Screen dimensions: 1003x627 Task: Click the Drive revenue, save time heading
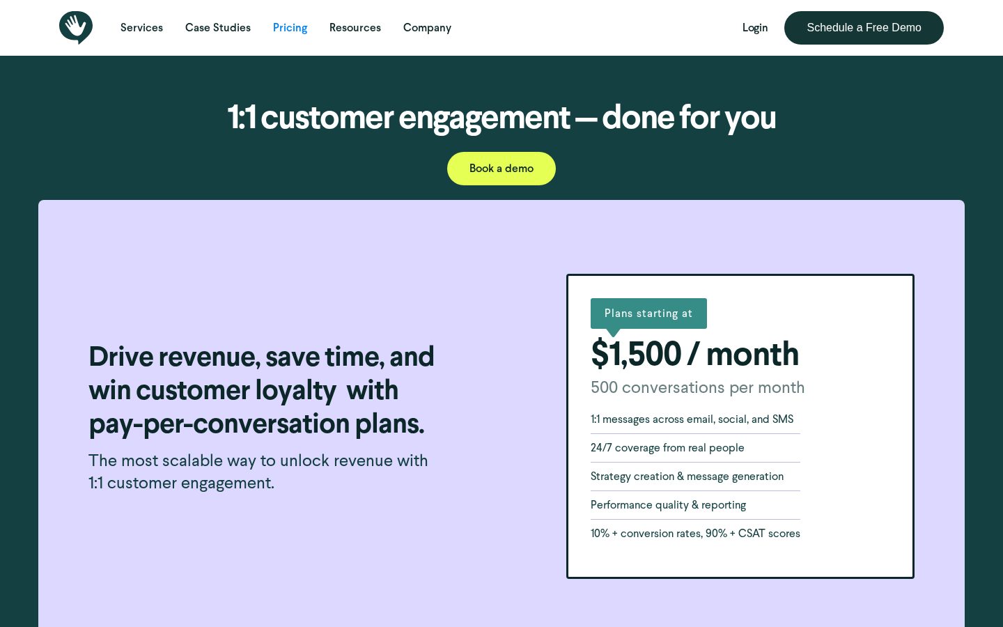[x=261, y=390]
